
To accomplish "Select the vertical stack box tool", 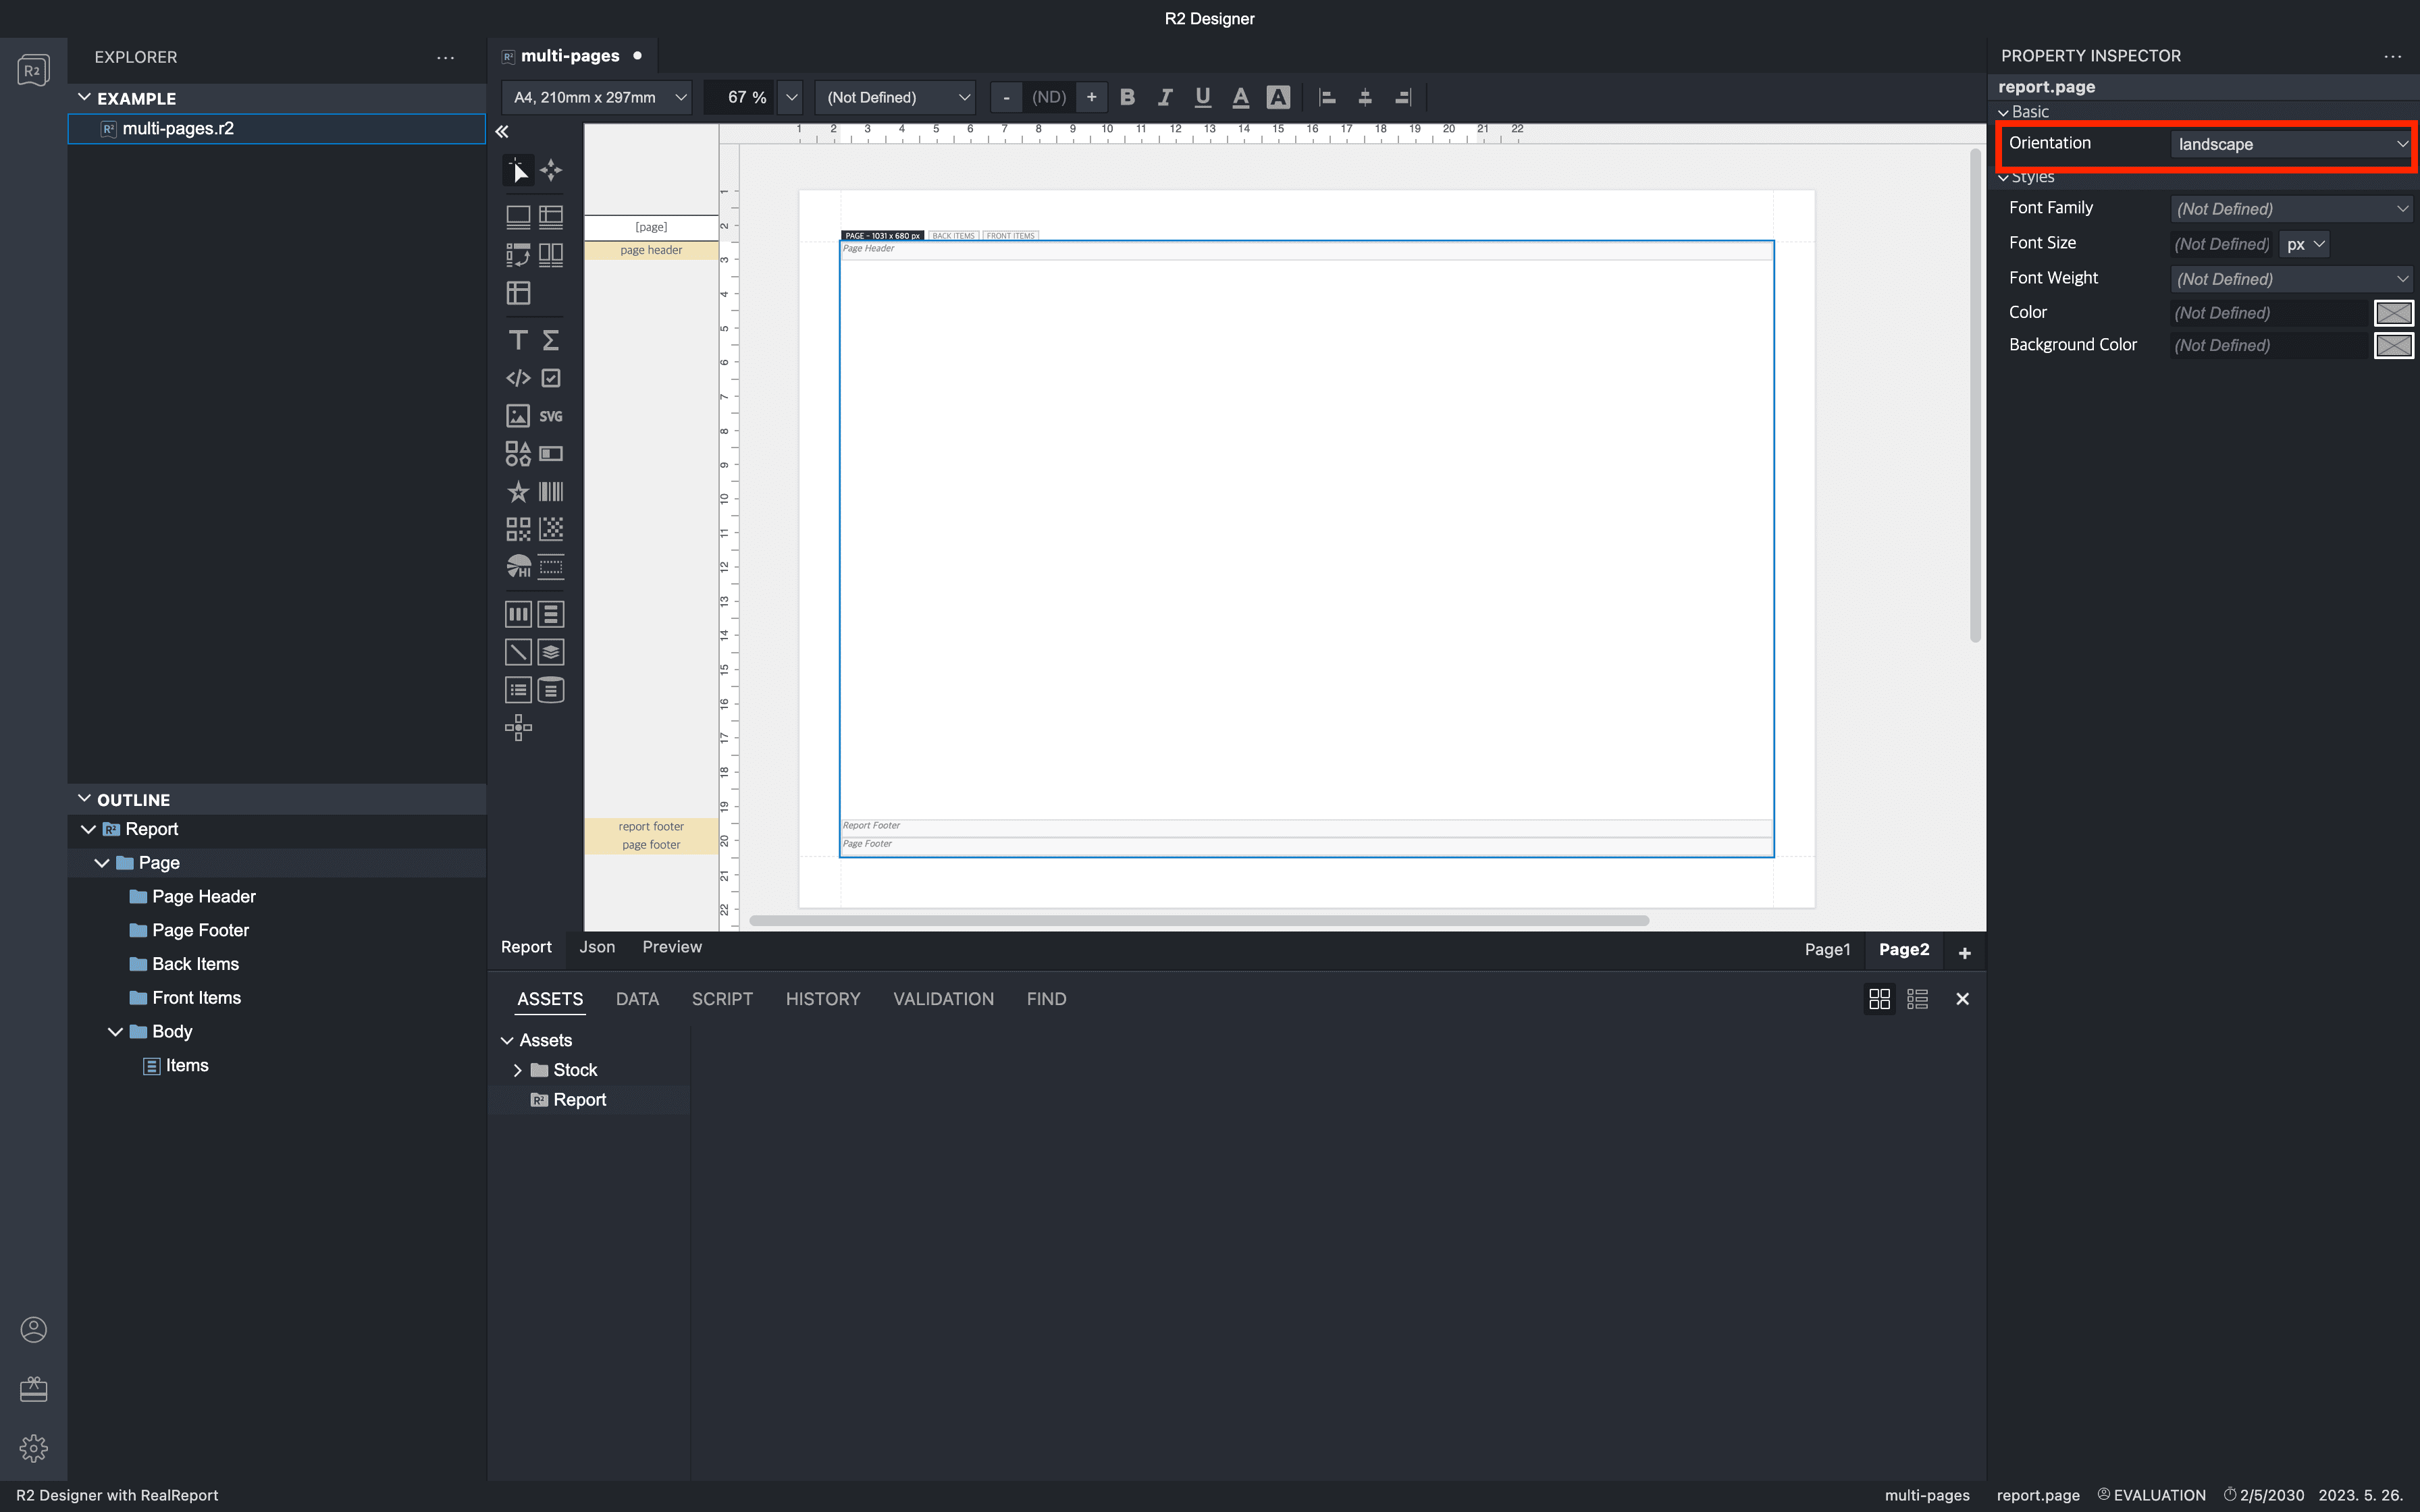I will point(551,614).
